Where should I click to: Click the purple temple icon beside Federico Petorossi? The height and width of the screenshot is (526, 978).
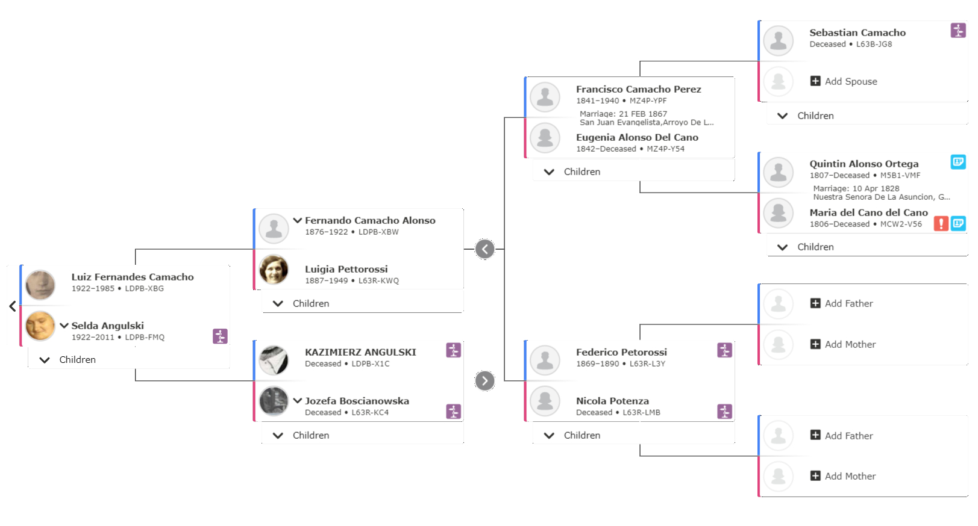pyautogui.click(x=724, y=350)
